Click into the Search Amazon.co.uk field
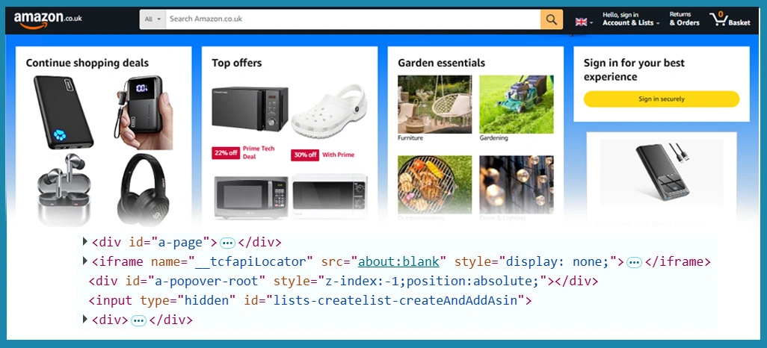Screen dimensions: 767x348 pyautogui.click(x=351, y=19)
